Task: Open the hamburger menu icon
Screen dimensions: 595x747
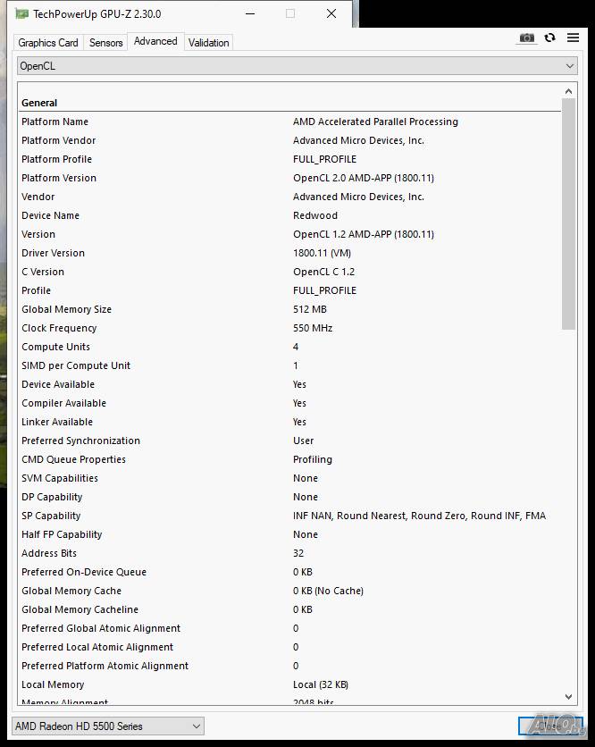Action: click(x=573, y=38)
